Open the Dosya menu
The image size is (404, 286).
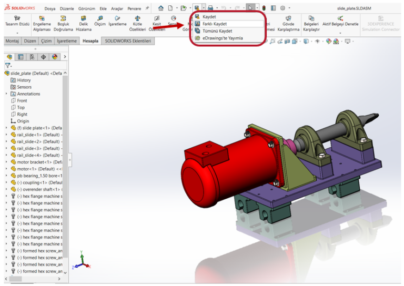click(x=50, y=9)
